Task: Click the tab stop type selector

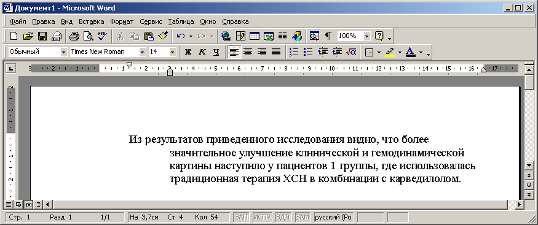Action: point(11,69)
